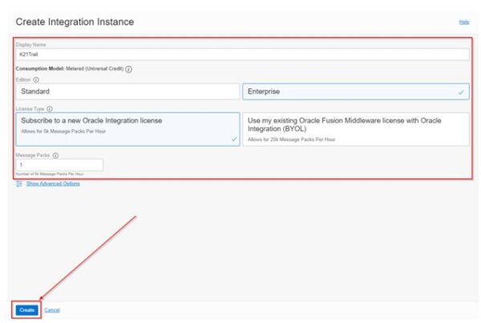
Task: Click the Display Name label
Action: 30,45
